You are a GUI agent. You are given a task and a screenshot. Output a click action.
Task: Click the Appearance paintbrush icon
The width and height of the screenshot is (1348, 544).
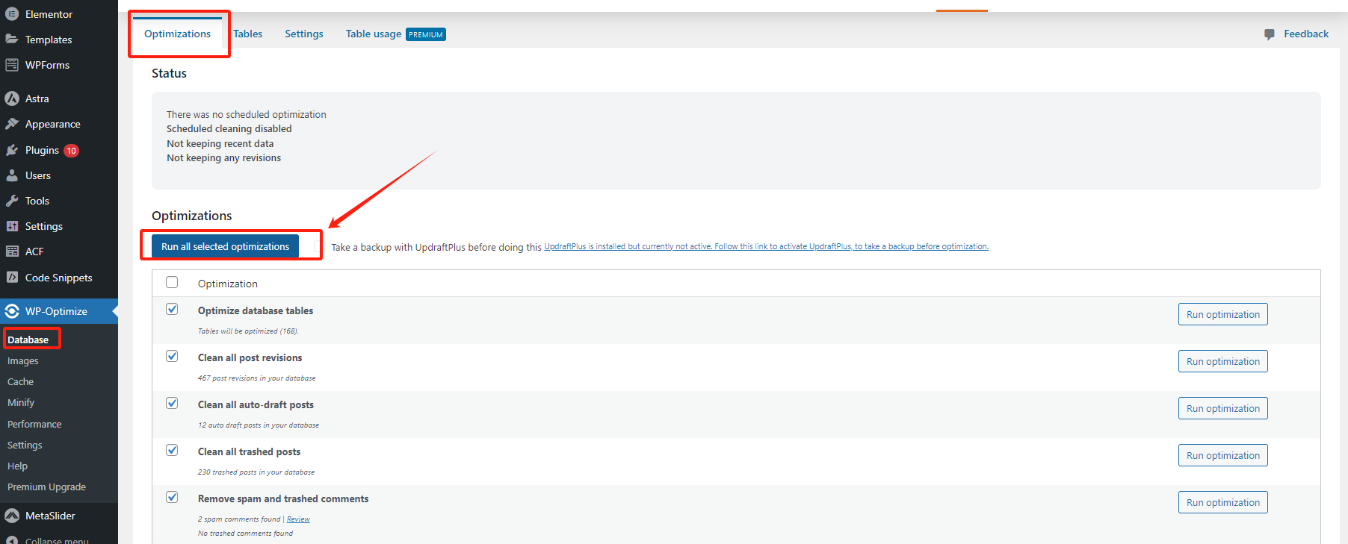tap(12, 124)
